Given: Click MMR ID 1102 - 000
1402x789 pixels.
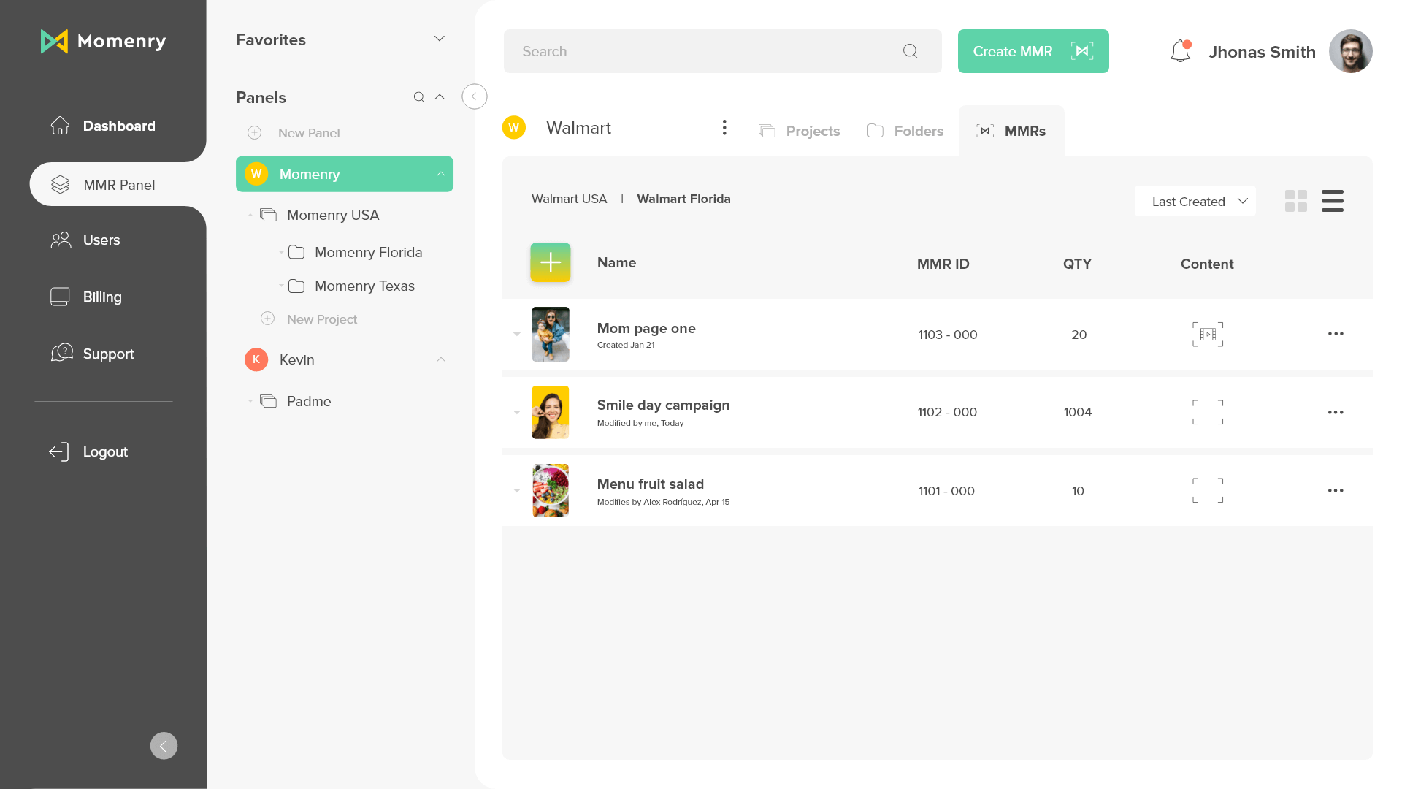Looking at the screenshot, I should click(947, 413).
